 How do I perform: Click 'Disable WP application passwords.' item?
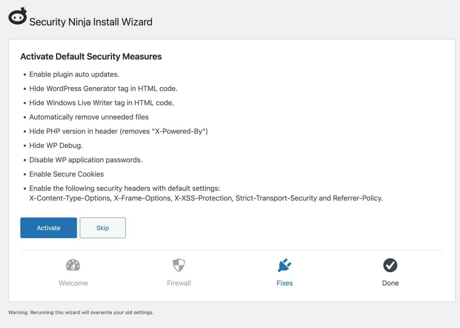point(86,160)
